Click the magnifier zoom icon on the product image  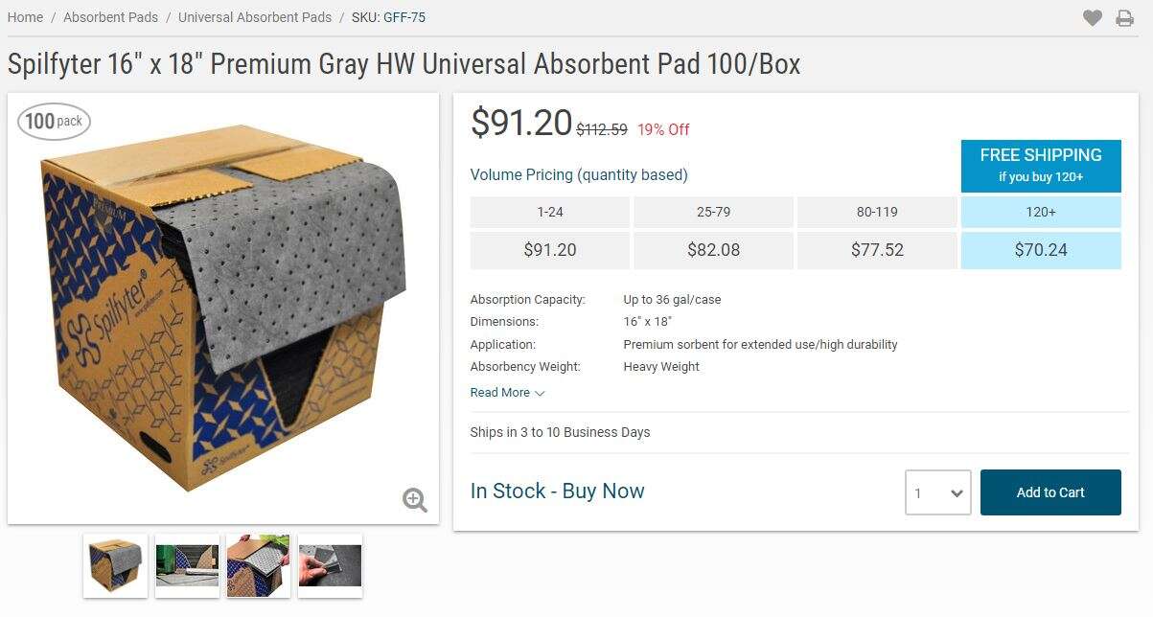(415, 499)
